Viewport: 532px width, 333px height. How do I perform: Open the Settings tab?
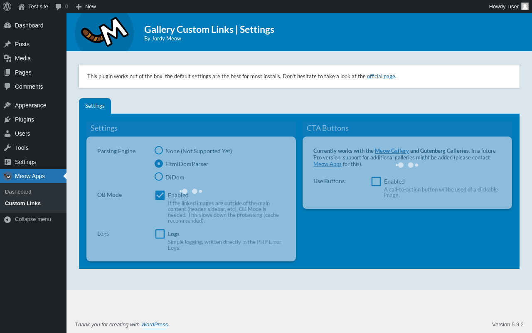[95, 106]
